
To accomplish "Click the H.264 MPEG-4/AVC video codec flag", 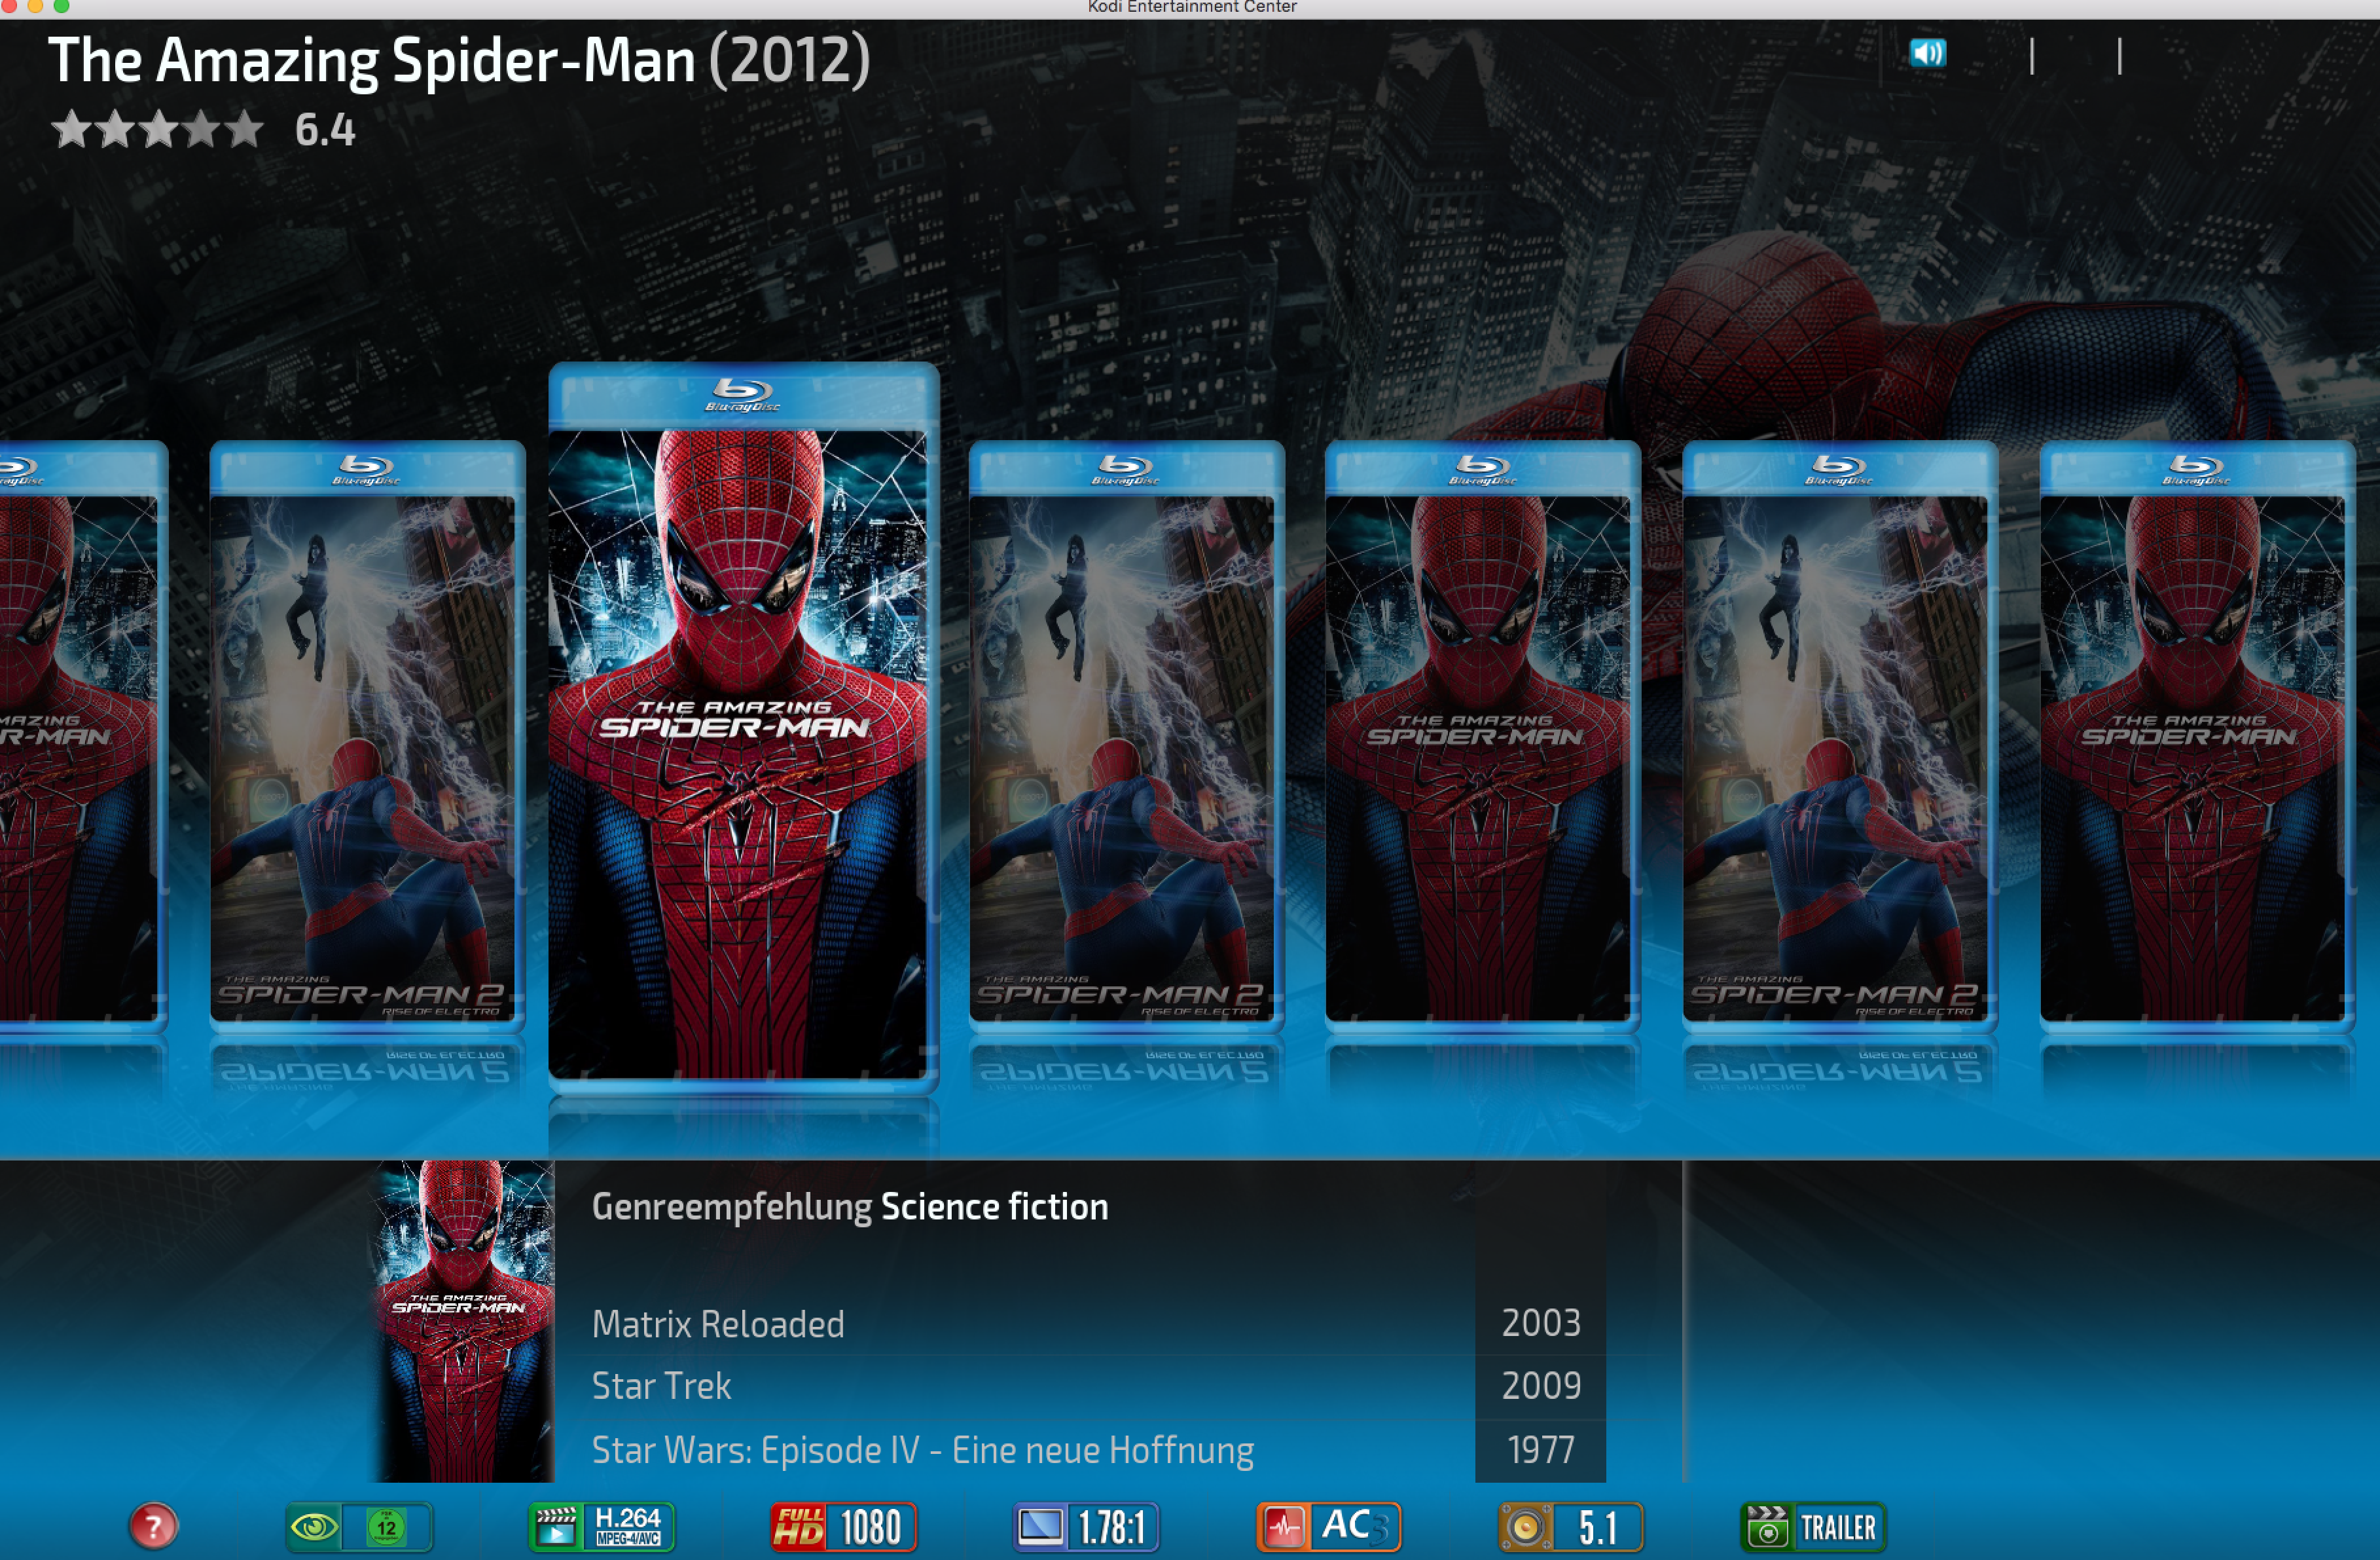I will [x=601, y=1527].
